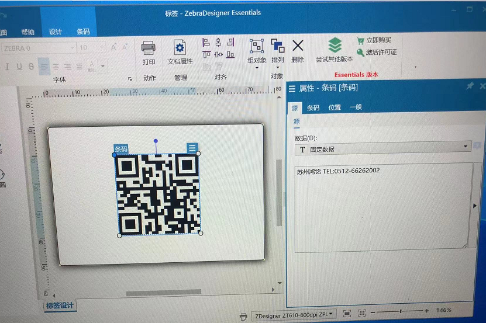This screenshot has width=486, height=323.
Task: Align objects to the bottom edge
Action: [x=230, y=54]
